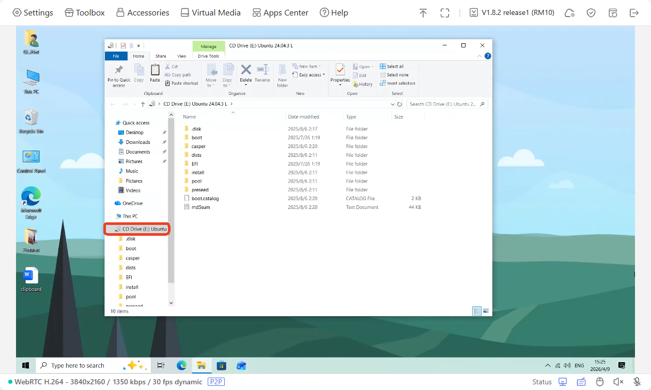Open Properties in the Explorer ribbon
Viewport: 651px width, 390px height.
coord(340,74)
